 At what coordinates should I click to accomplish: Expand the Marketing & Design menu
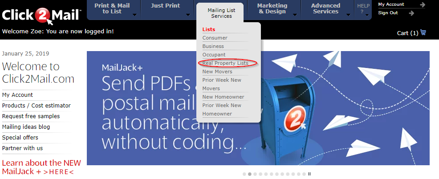[272, 8]
